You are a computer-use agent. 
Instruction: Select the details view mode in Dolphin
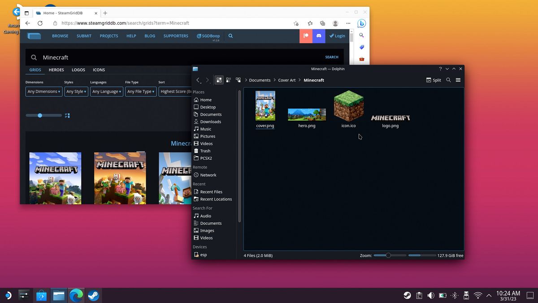(238, 80)
